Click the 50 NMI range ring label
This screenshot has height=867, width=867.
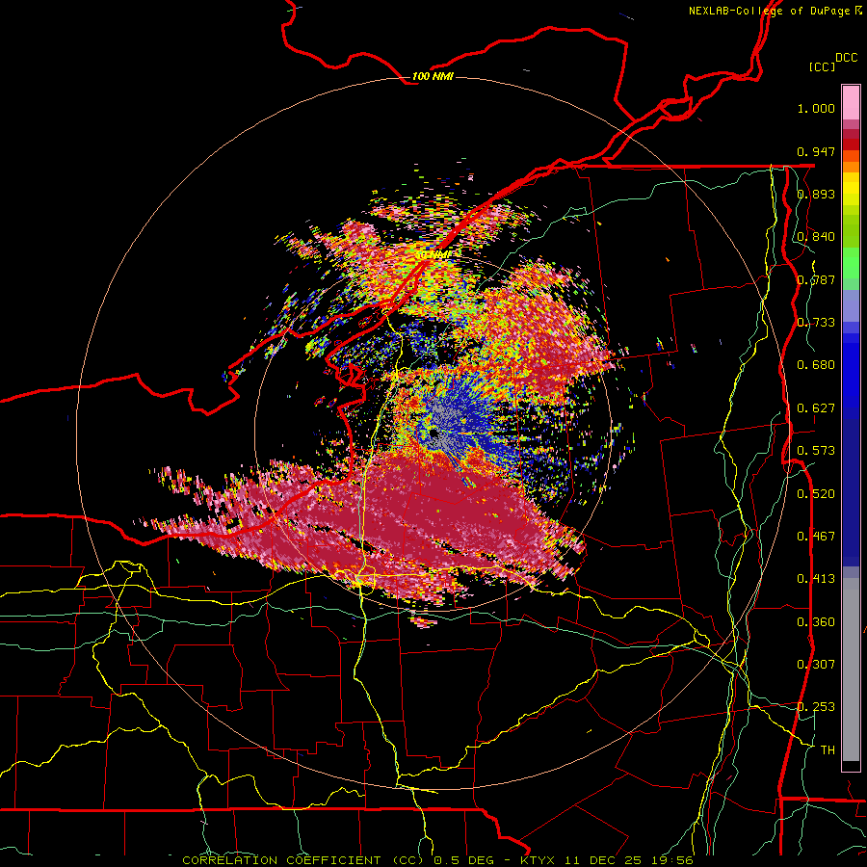(x=434, y=255)
